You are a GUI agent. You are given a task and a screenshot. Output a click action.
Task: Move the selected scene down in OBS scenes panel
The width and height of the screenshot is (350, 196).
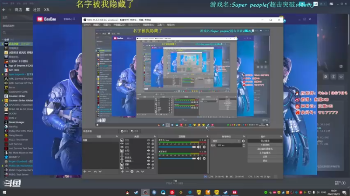pyautogui.click(x=100, y=172)
